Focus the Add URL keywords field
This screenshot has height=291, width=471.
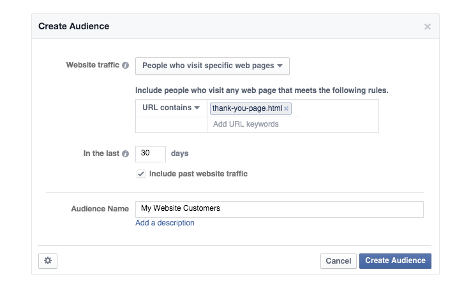253,124
